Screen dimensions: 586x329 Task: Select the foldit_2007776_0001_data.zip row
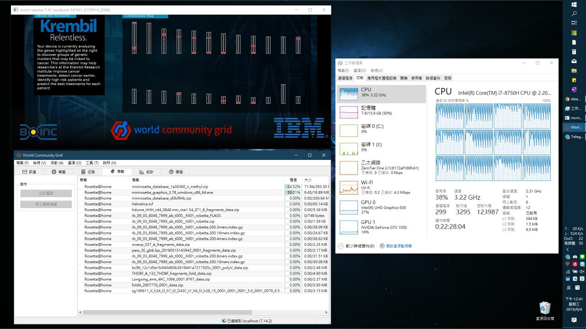coord(204,285)
